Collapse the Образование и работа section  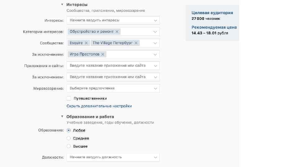pyautogui.click(x=62, y=117)
